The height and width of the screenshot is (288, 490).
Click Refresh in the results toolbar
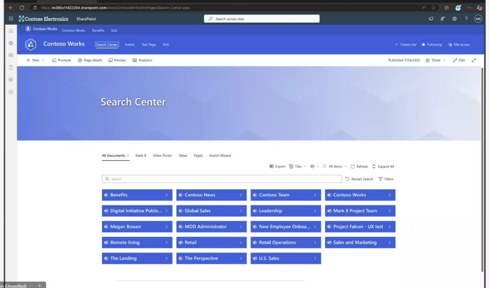click(x=359, y=167)
